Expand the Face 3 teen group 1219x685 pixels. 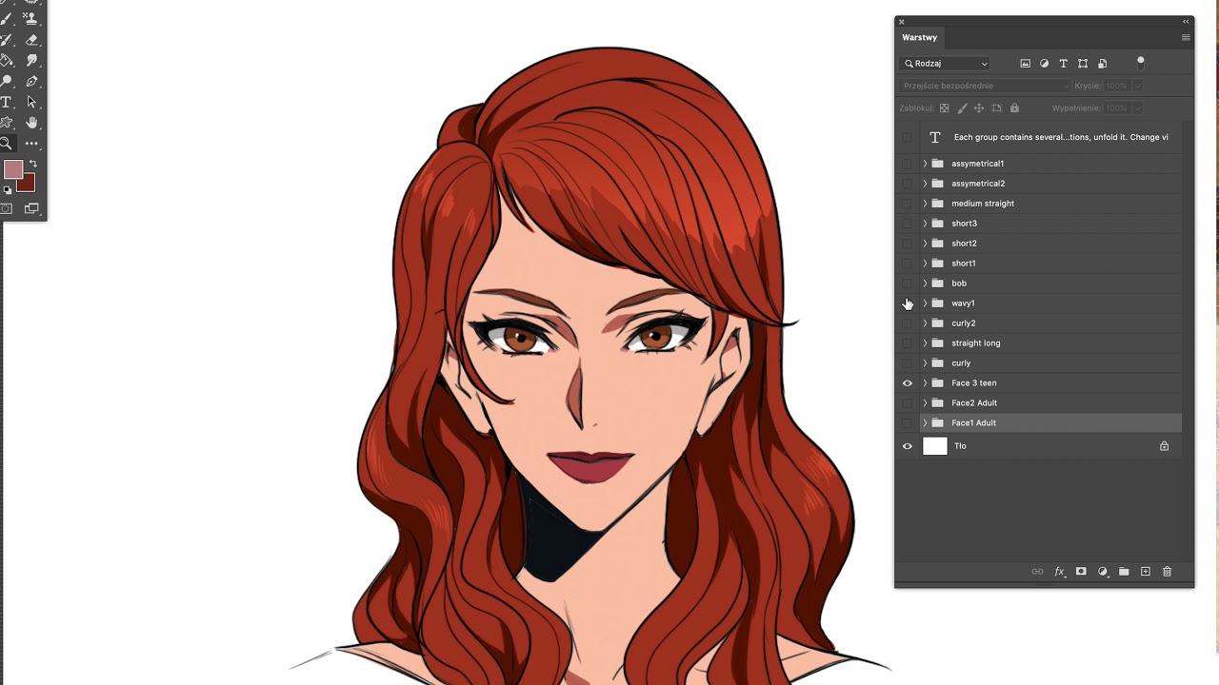tap(925, 383)
